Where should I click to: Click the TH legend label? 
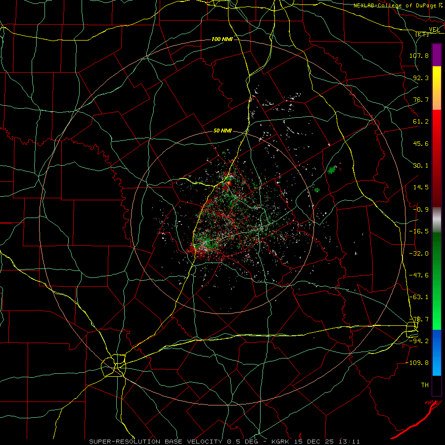[425, 385]
